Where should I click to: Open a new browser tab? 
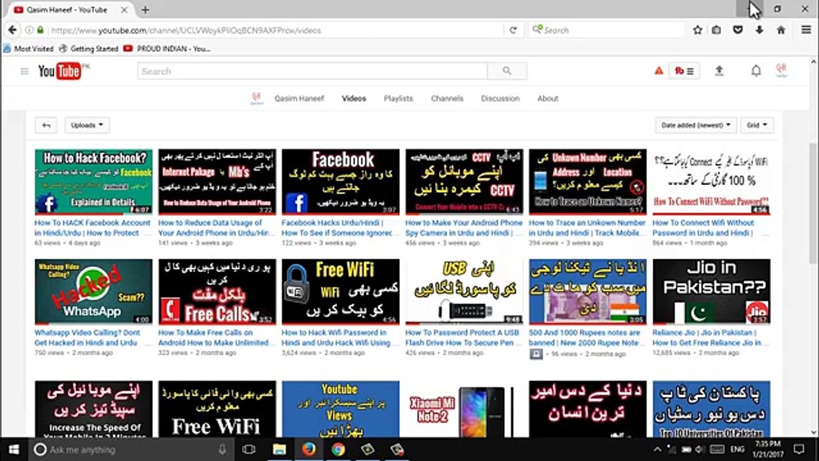145,10
